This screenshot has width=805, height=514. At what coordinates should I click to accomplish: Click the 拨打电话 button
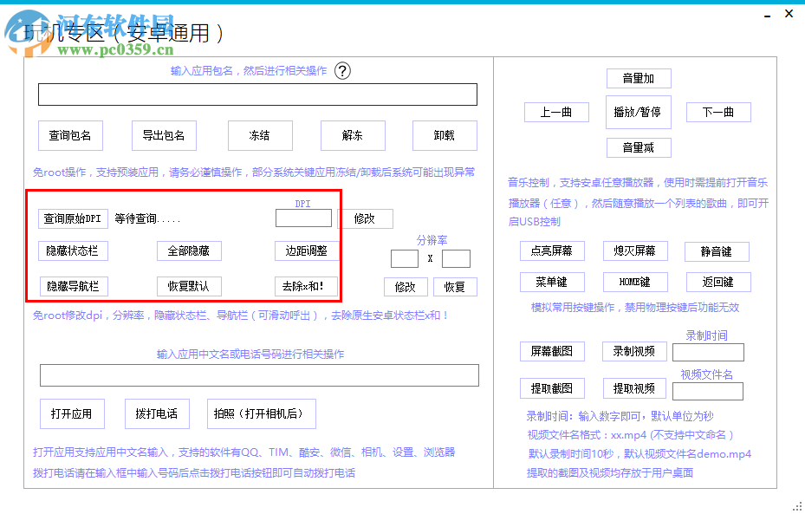[157, 413]
